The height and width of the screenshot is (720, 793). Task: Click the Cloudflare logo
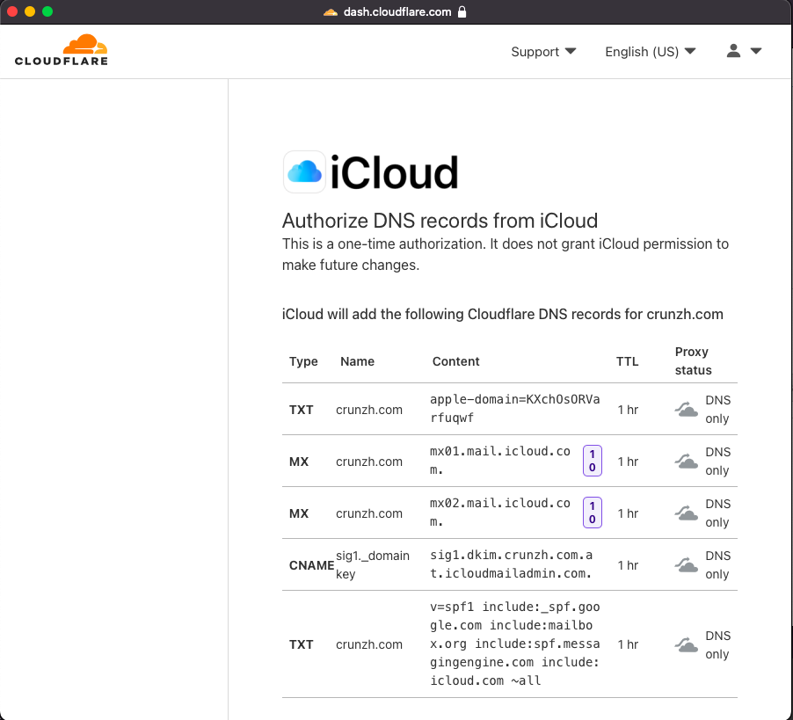62,50
